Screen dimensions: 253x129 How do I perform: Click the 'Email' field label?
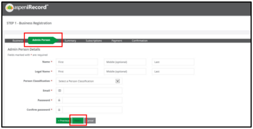tap(46, 91)
